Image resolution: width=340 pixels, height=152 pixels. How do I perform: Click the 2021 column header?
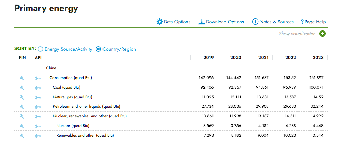(263, 58)
